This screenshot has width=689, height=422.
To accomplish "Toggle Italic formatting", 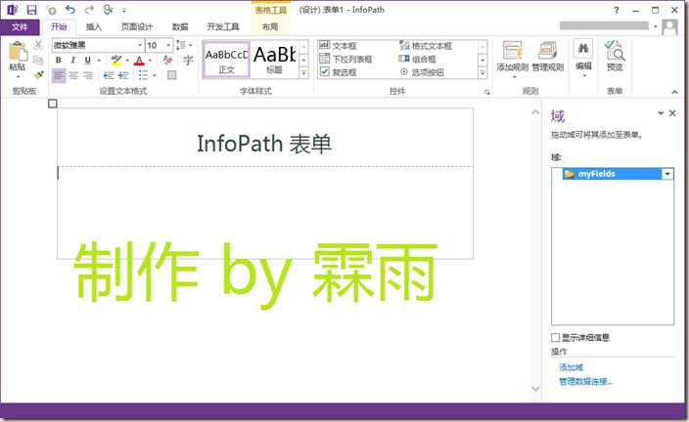I will (73, 61).
